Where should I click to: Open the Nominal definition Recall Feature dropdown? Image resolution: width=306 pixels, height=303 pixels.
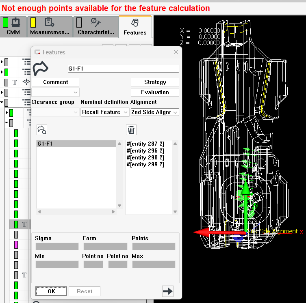point(105,112)
